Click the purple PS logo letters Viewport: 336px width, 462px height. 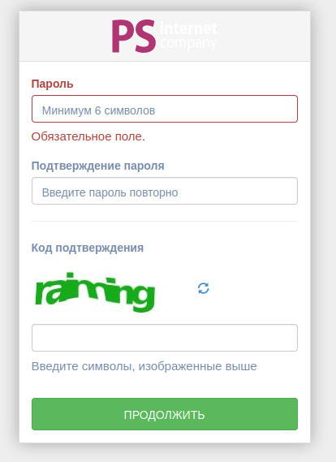[134, 37]
